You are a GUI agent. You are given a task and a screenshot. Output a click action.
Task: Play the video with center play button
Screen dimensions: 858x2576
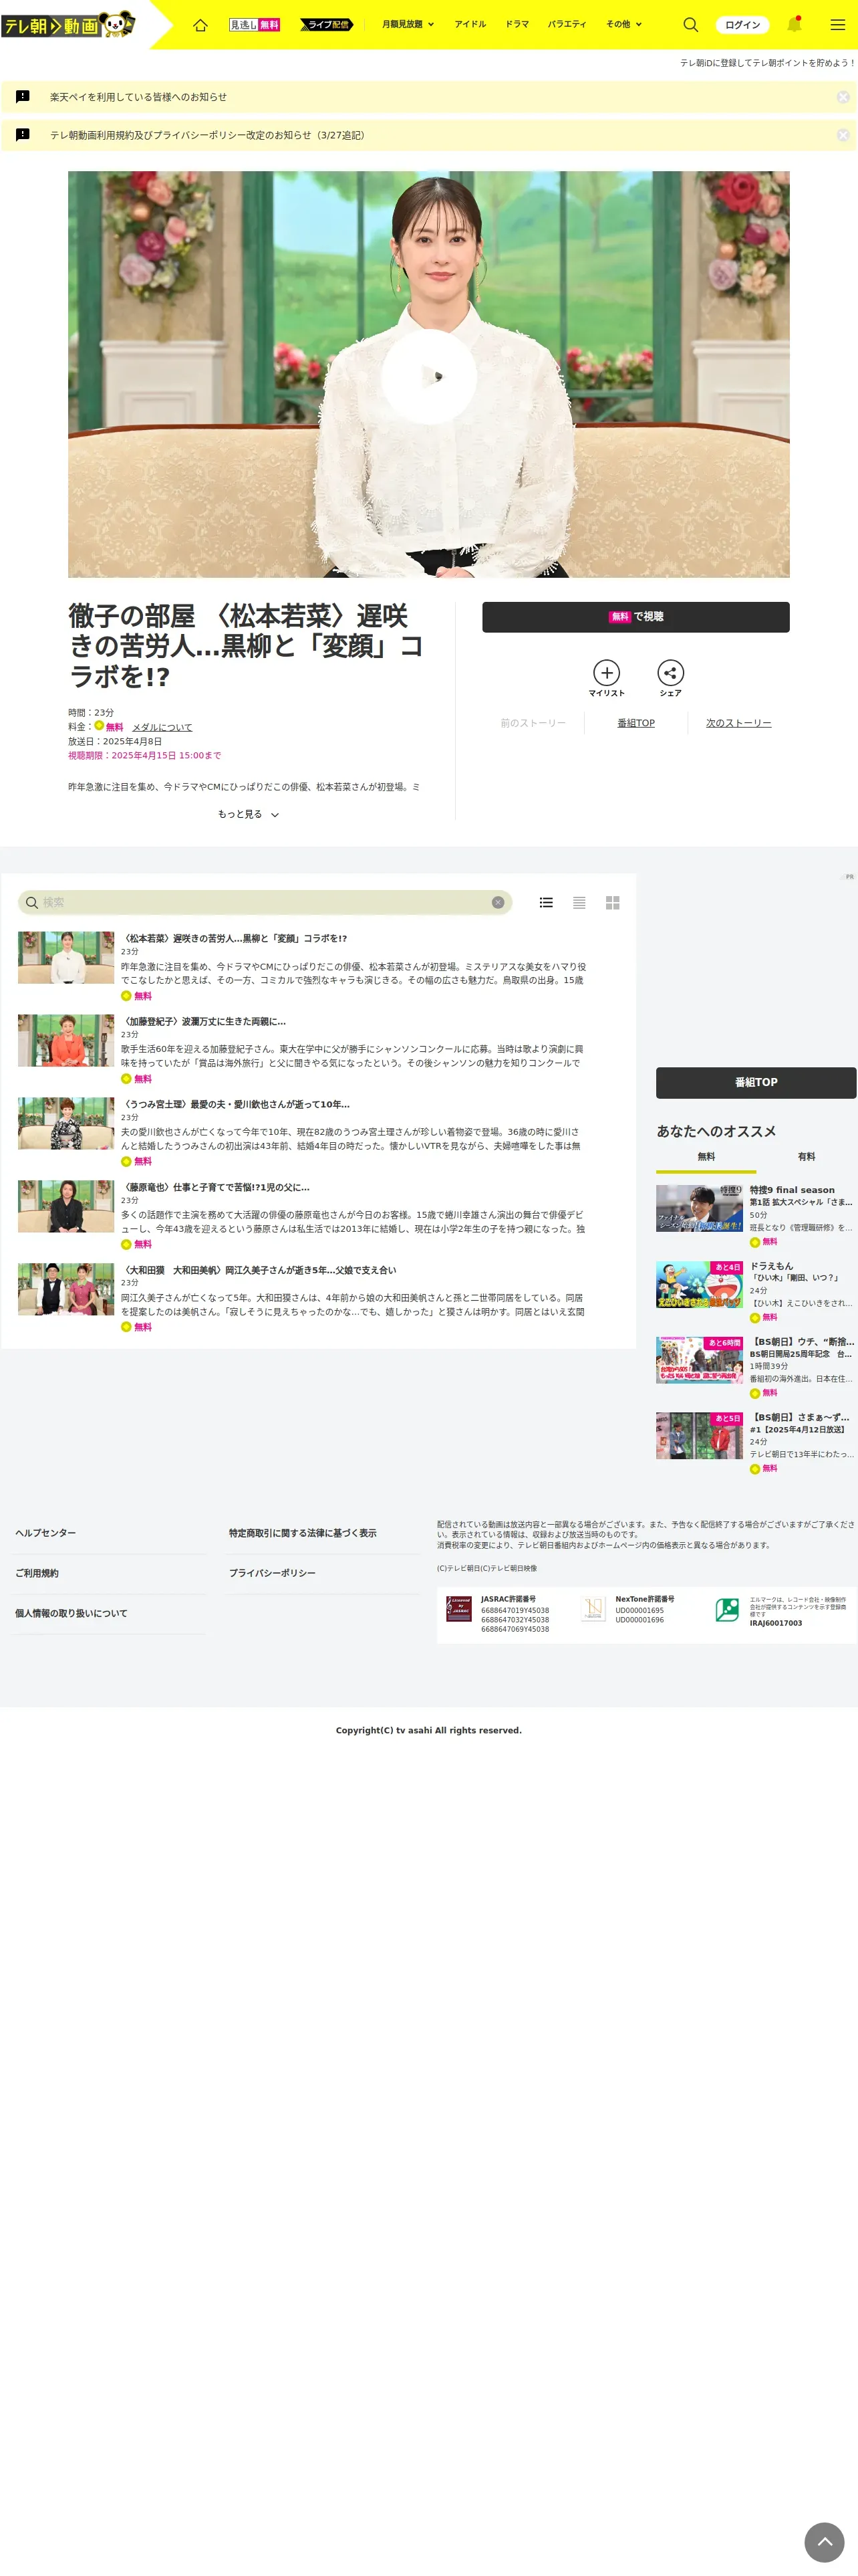click(x=430, y=376)
